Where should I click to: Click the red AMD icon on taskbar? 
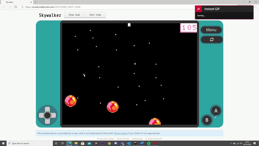click(155, 143)
